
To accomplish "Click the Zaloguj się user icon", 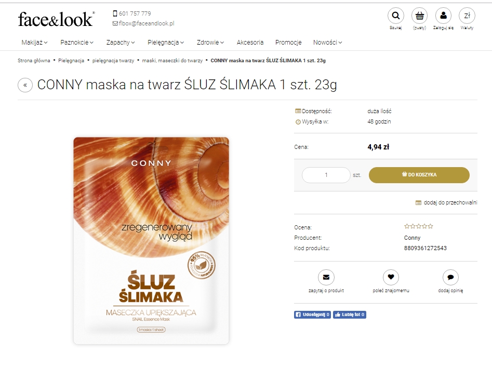I will tap(443, 16).
